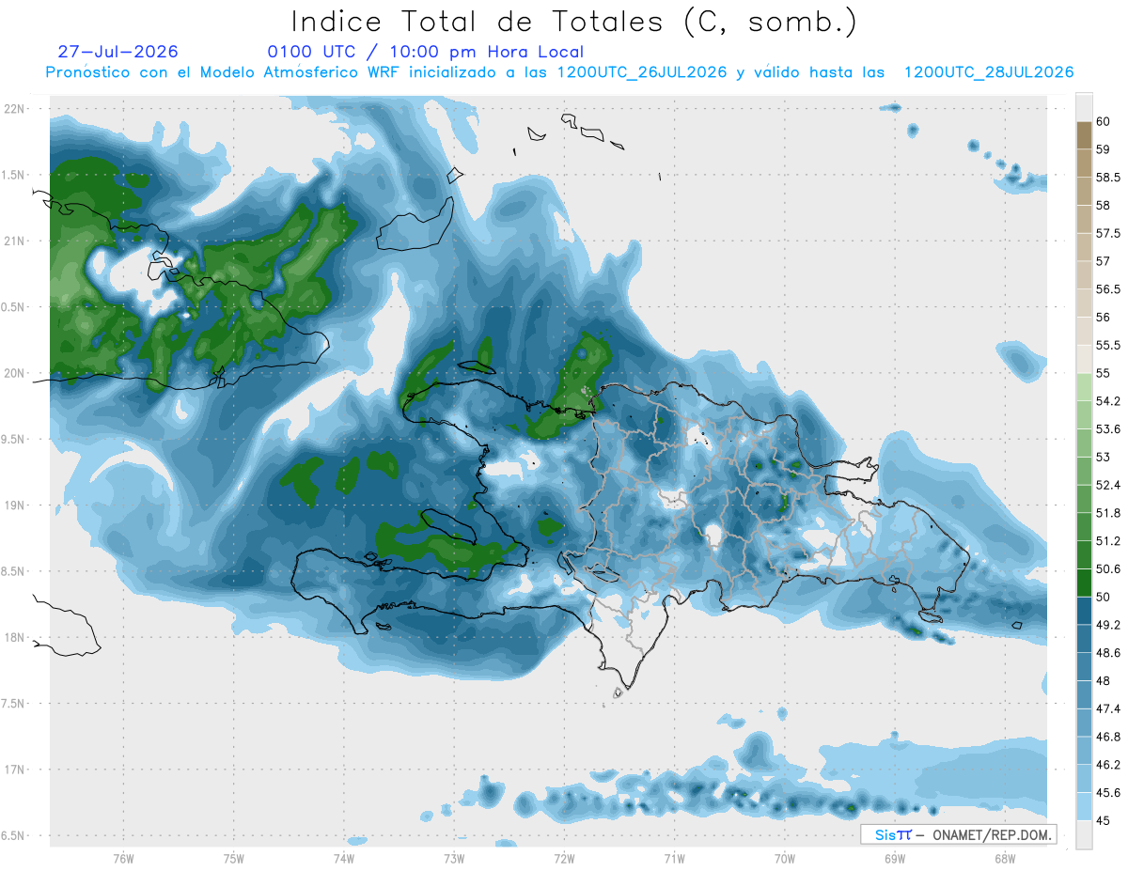Click the "72W" longitude label
The height and width of the screenshot is (871, 1128).
point(564,858)
